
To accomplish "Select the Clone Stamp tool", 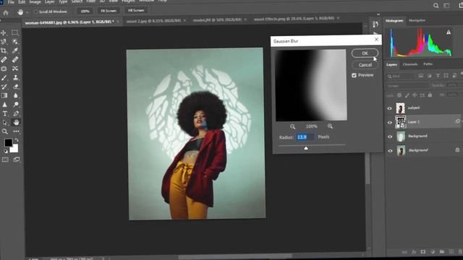I will point(15,77).
